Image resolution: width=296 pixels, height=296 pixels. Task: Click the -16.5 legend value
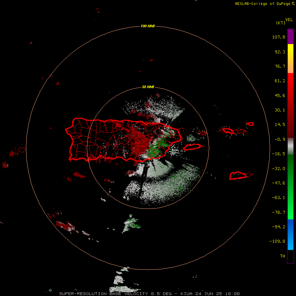[279, 154]
